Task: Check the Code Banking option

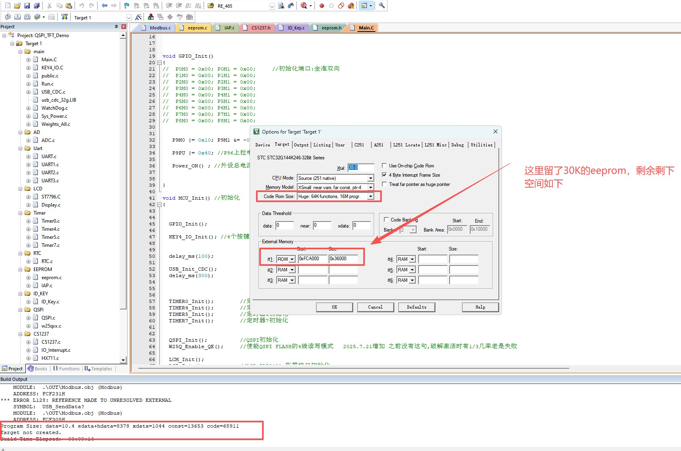Action: pos(386,220)
